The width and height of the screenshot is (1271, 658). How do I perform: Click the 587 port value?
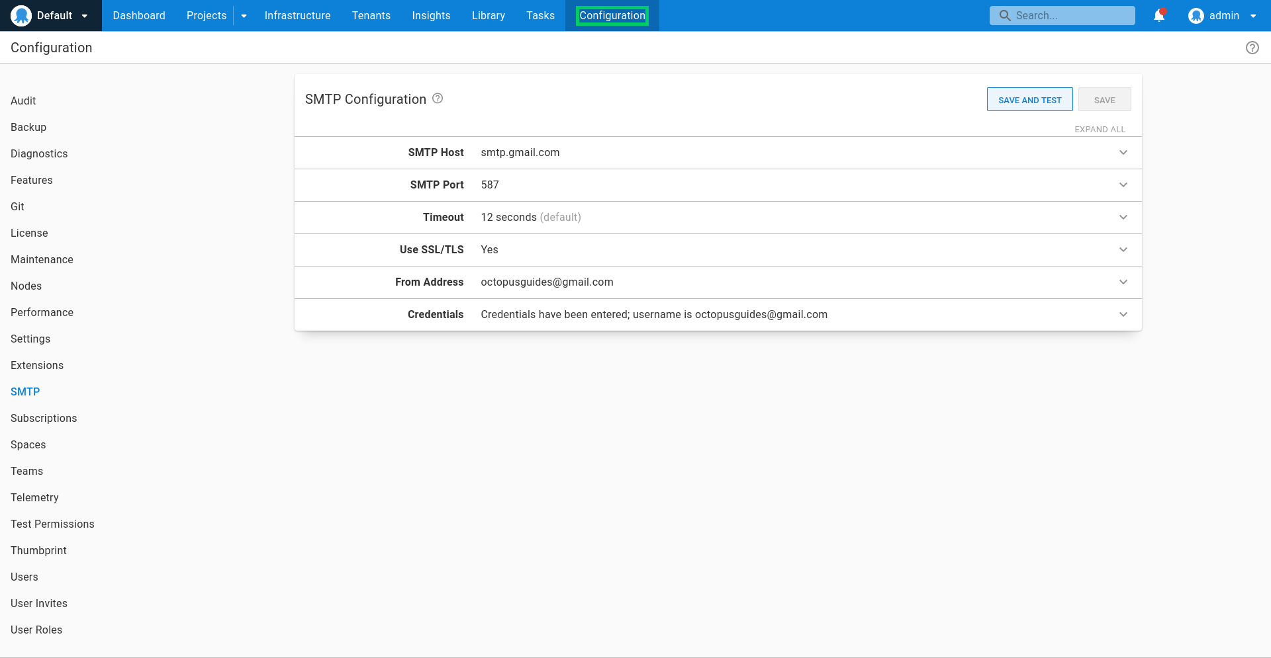click(490, 185)
